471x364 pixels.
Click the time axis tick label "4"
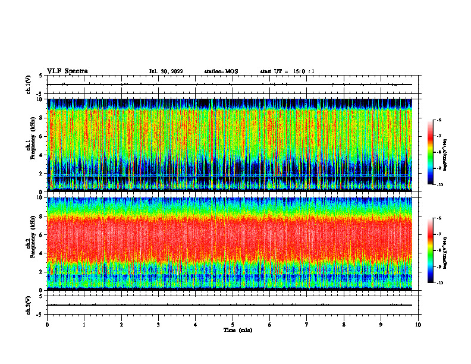[x=196, y=325]
